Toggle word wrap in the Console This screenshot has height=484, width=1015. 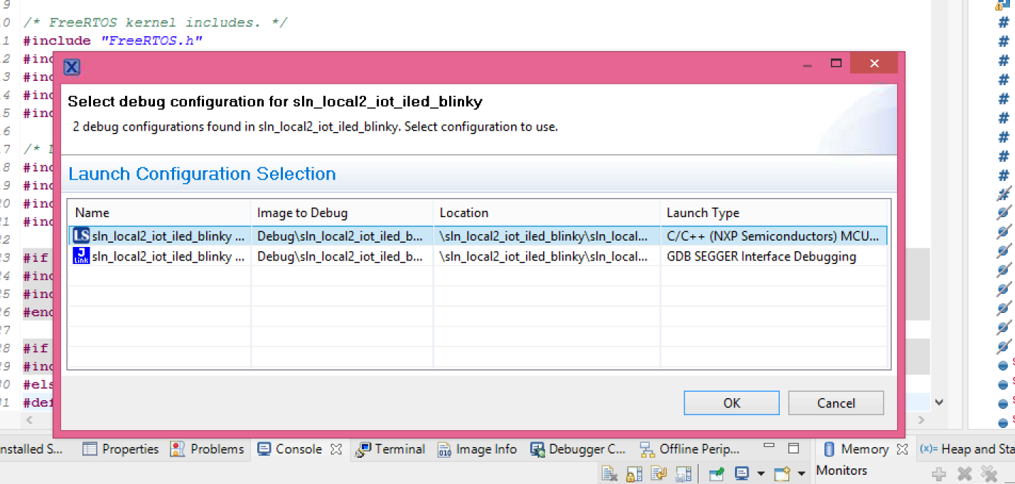click(x=657, y=474)
